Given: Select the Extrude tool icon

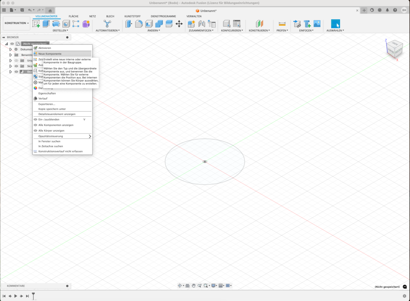Looking at the screenshot, I should (x=46, y=24).
